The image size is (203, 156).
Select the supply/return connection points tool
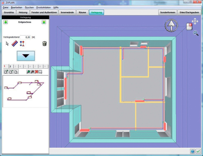tap(22, 44)
